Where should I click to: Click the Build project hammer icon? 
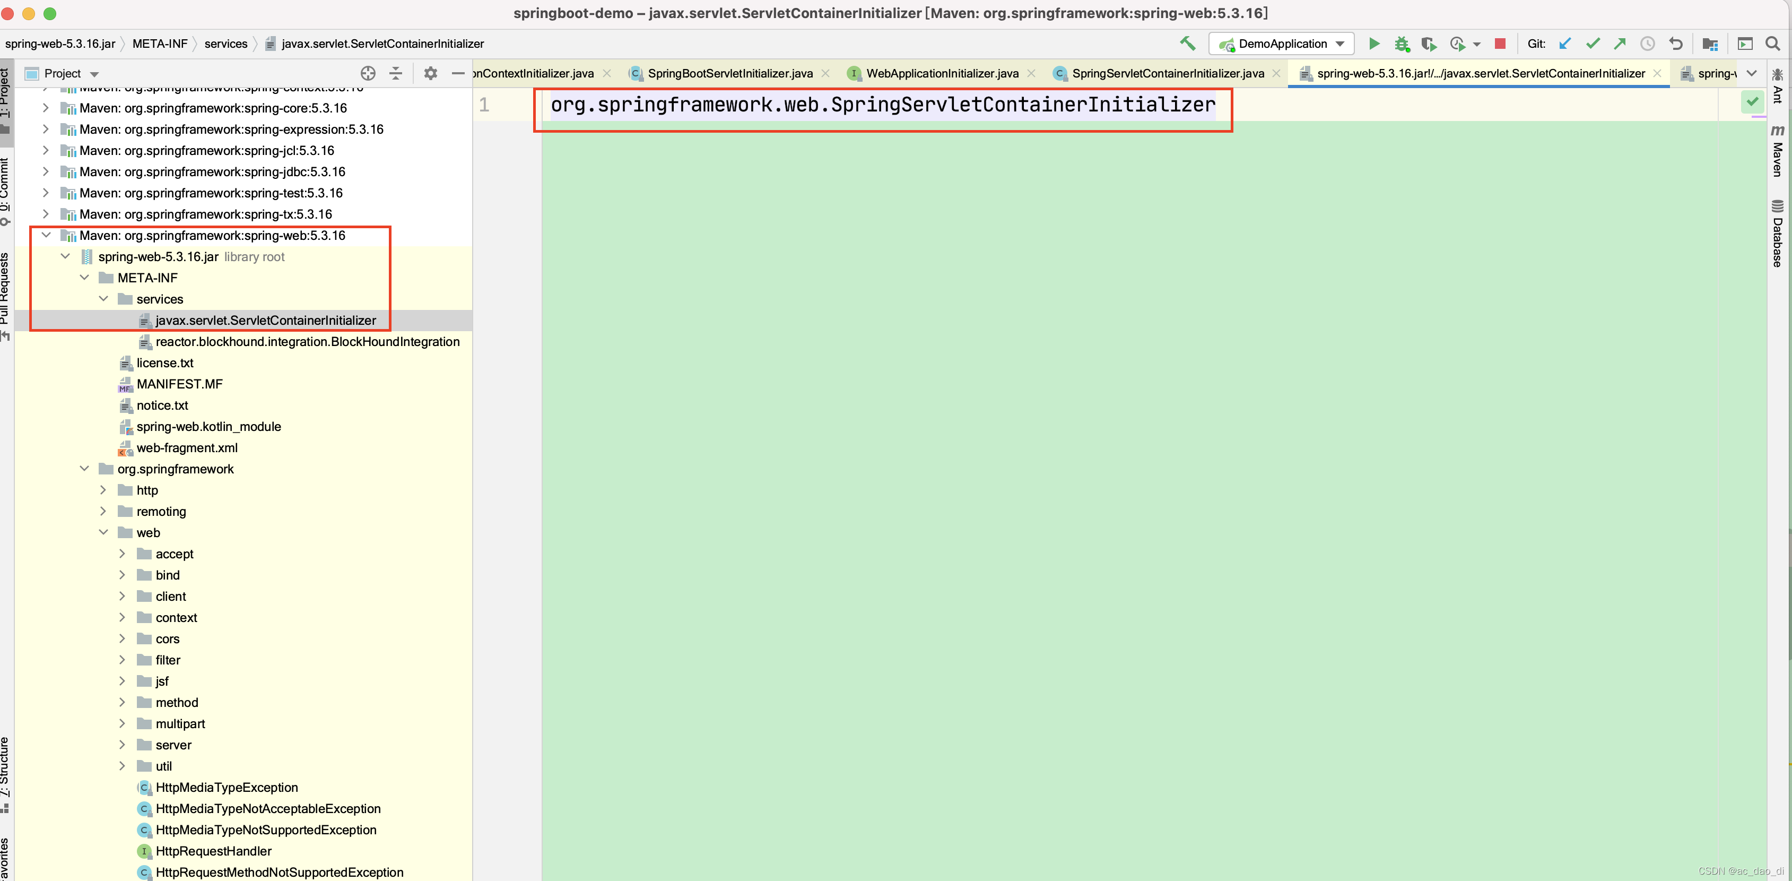pyautogui.click(x=1187, y=43)
